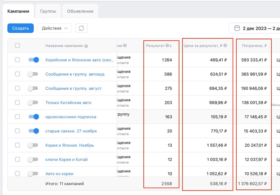Click total spent 1 376 602,57 ₽
Screen dimensions: 280x195
click(252, 184)
